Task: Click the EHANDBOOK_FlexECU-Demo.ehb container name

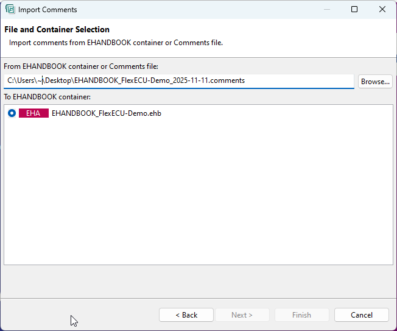Action: [x=106, y=113]
